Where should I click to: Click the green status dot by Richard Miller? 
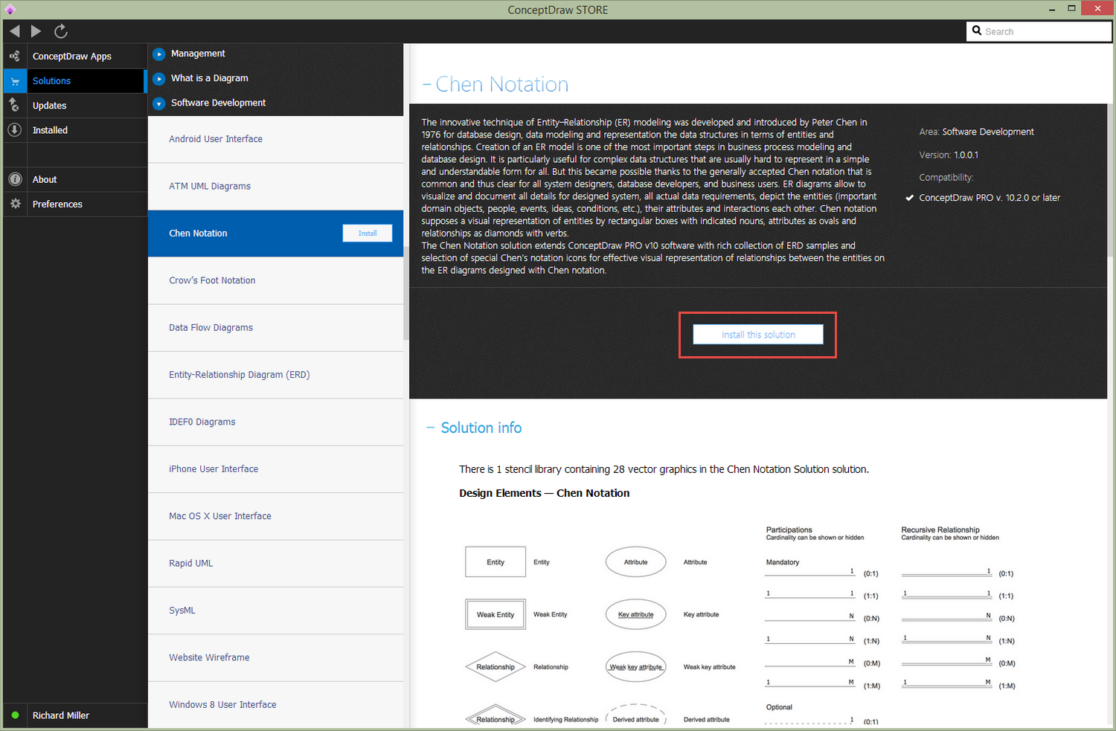point(15,715)
